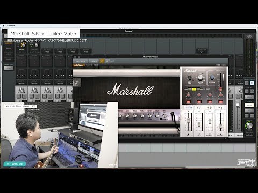This screenshot has height=193, width=258.
Task: Click the first mic channel fader in Marshall mixer
Action: [188, 121]
